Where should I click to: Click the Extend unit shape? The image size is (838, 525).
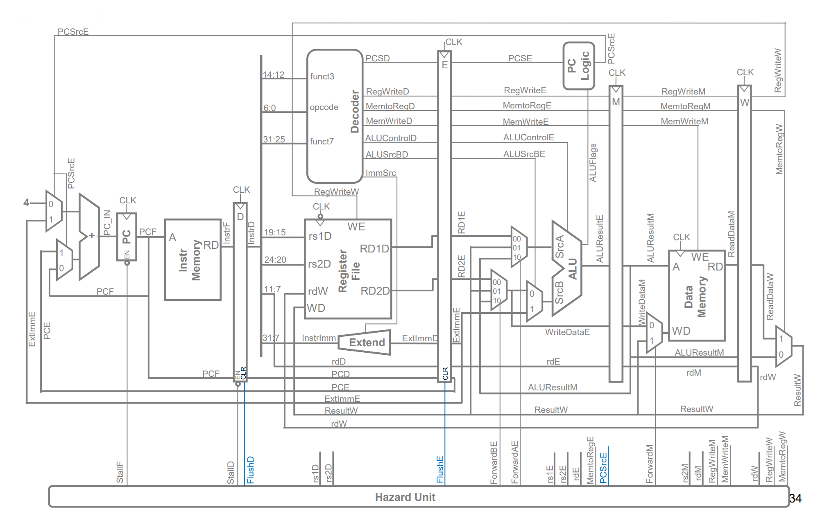[x=364, y=342]
